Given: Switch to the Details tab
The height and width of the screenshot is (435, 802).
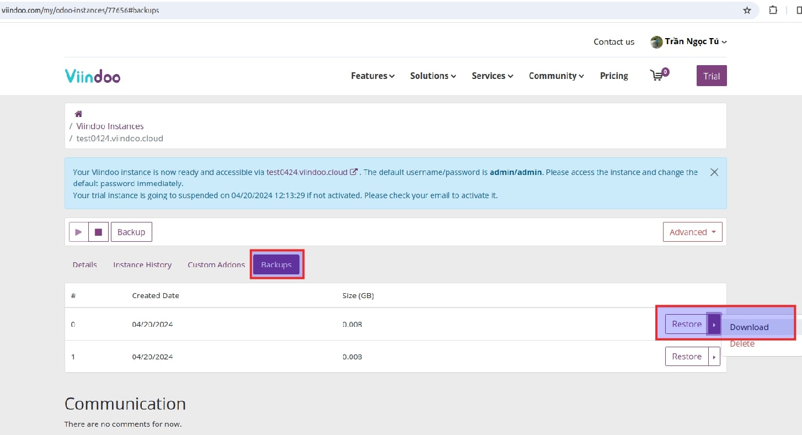Looking at the screenshot, I should [84, 265].
